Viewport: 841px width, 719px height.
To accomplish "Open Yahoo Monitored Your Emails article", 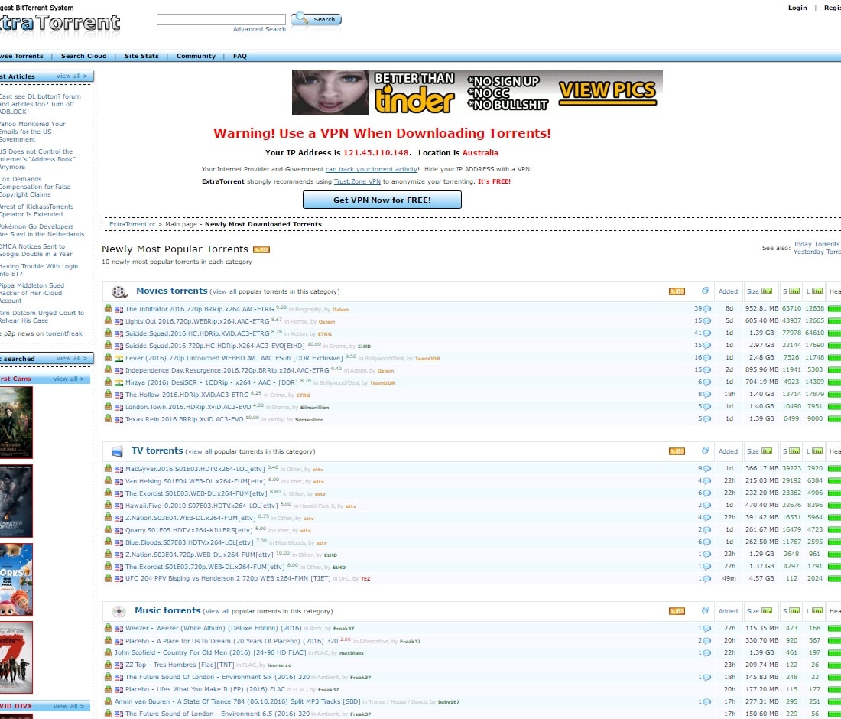I will 32,132.
